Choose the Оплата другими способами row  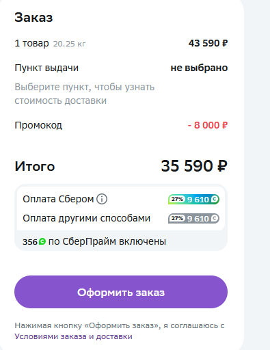click(121, 218)
